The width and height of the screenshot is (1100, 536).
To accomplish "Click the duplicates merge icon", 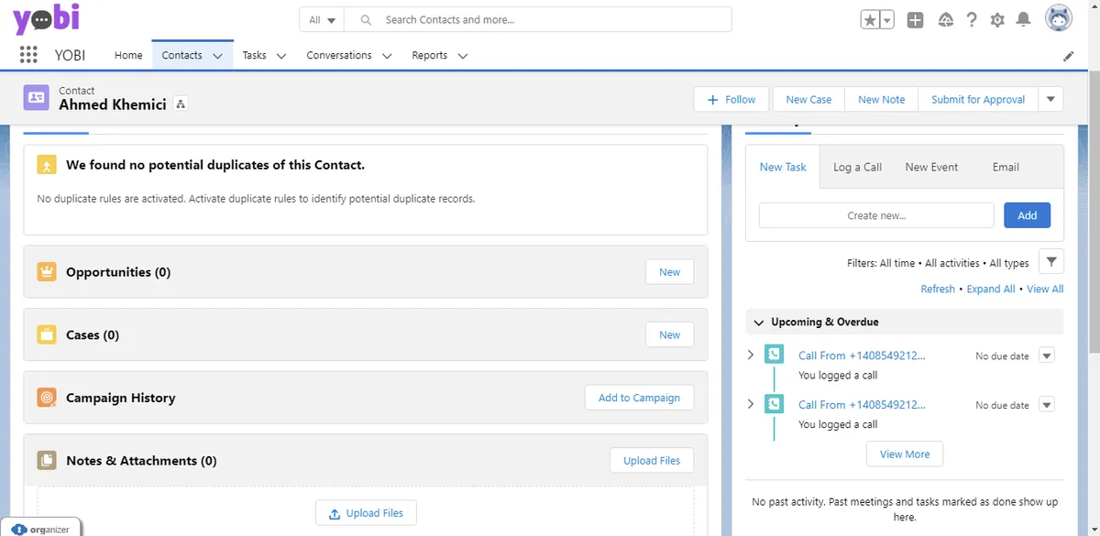I will click(47, 165).
